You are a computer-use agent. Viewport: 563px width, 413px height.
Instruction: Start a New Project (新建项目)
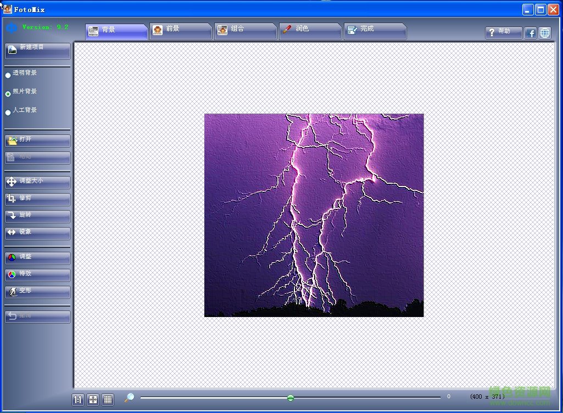pos(37,50)
